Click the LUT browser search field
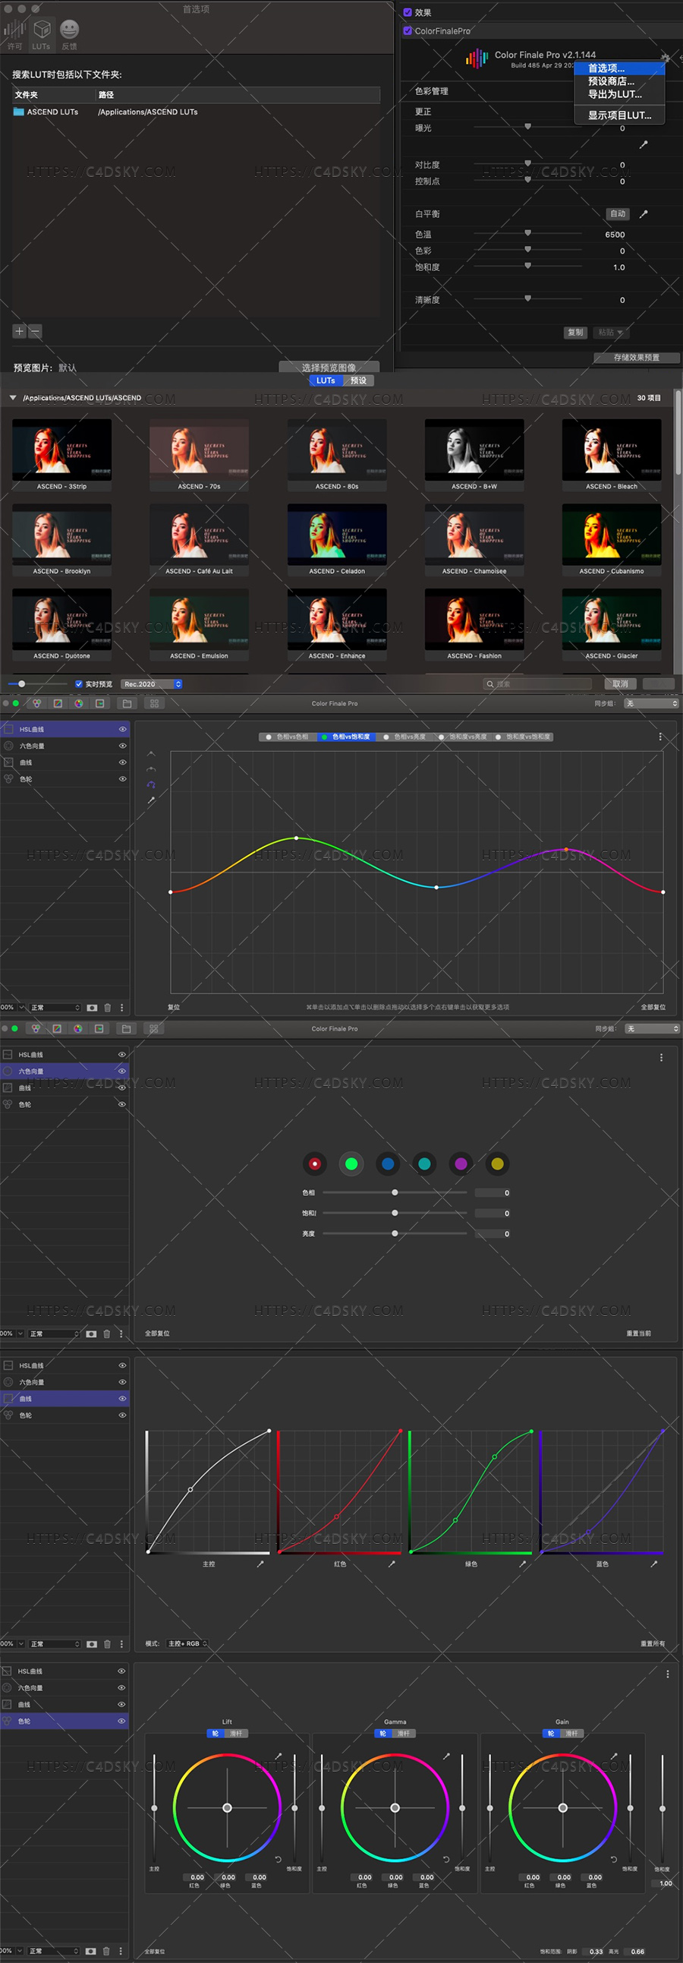The height and width of the screenshot is (1963, 683). [x=538, y=683]
